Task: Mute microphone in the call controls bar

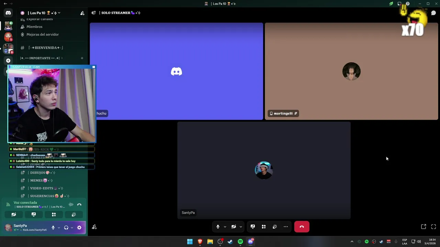Action: coord(218,227)
